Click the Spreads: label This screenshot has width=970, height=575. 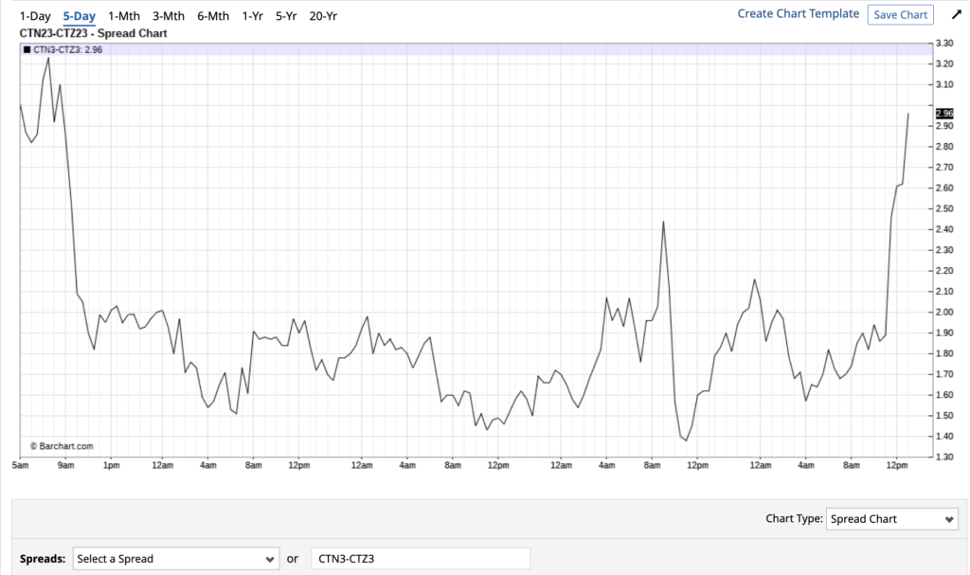pyautogui.click(x=43, y=558)
